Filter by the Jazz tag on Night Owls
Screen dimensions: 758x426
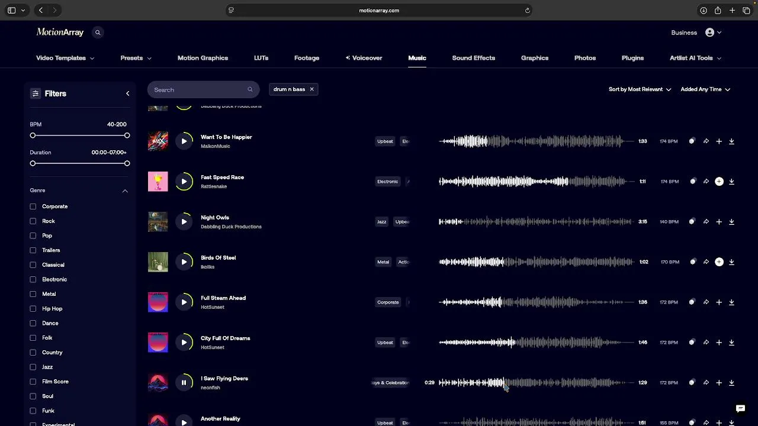pyautogui.click(x=381, y=222)
